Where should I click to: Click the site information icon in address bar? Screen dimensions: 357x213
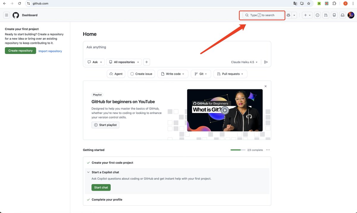[x=29, y=4]
